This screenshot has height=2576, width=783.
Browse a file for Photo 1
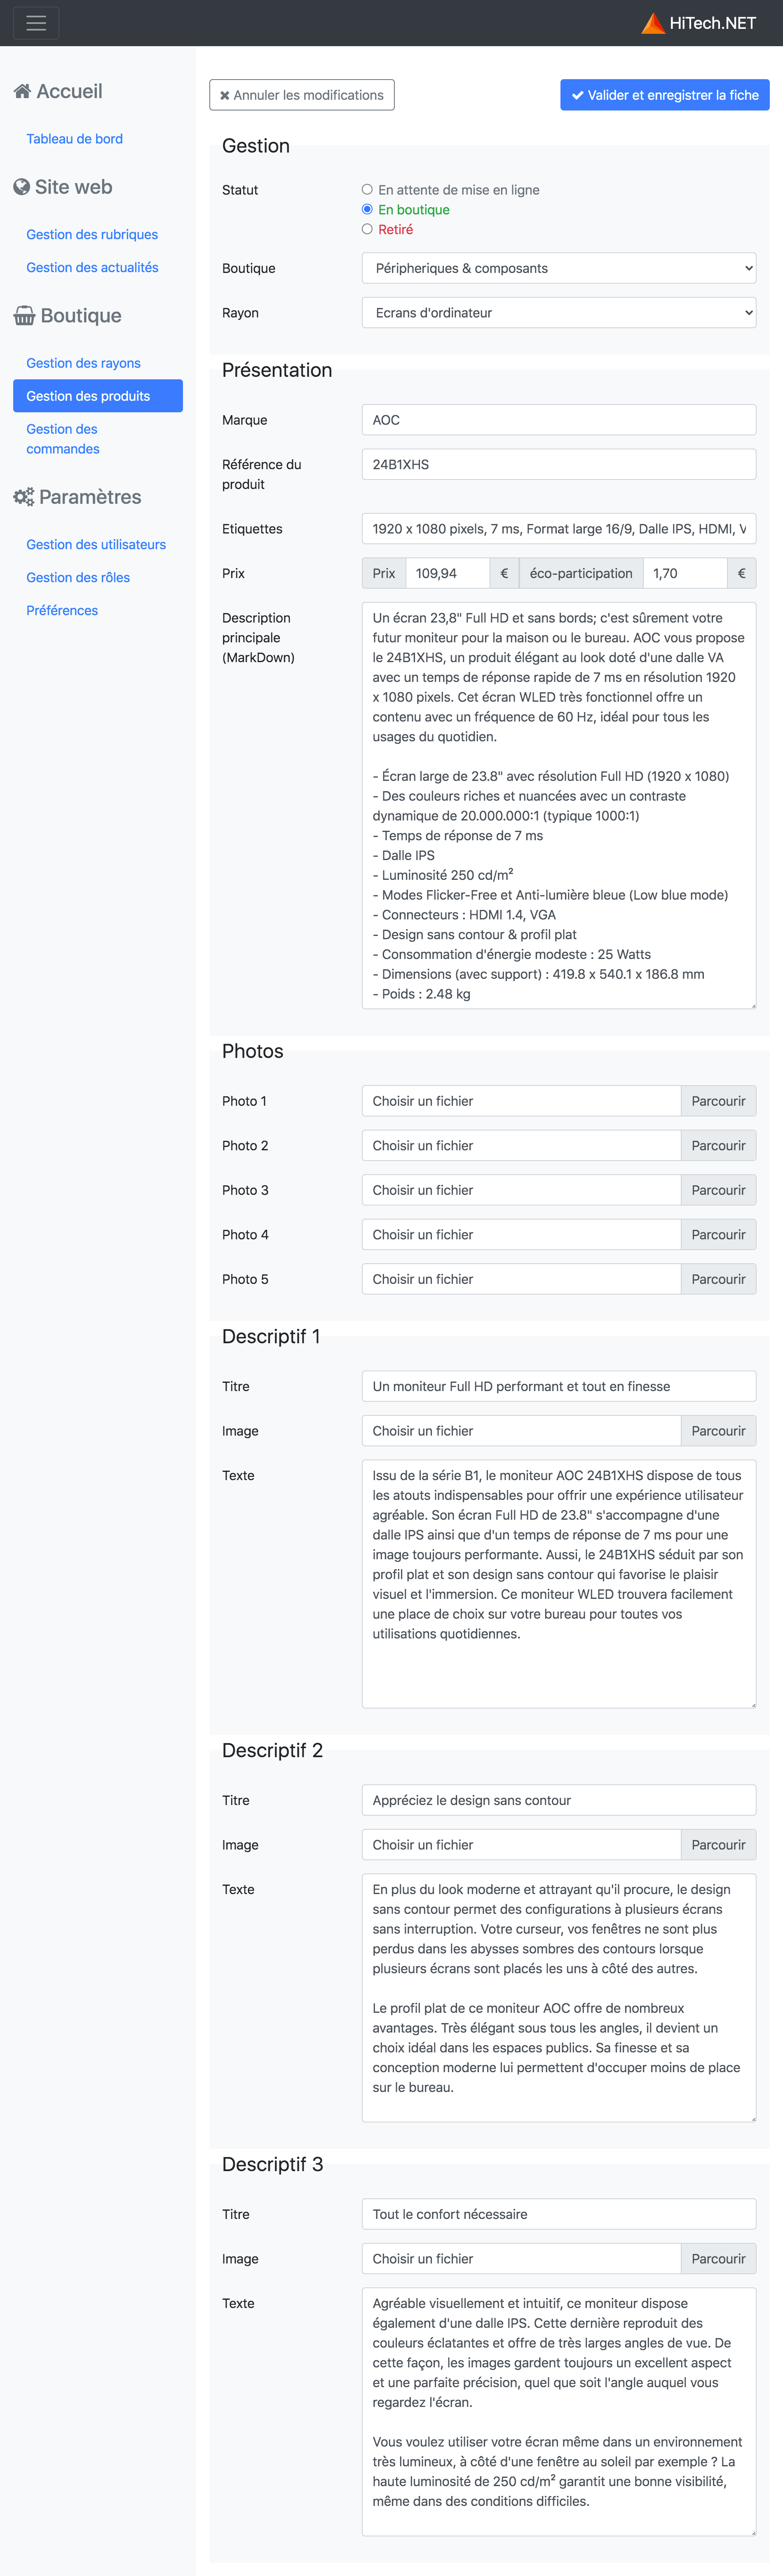pyautogui.click(x=718, y=1101)
